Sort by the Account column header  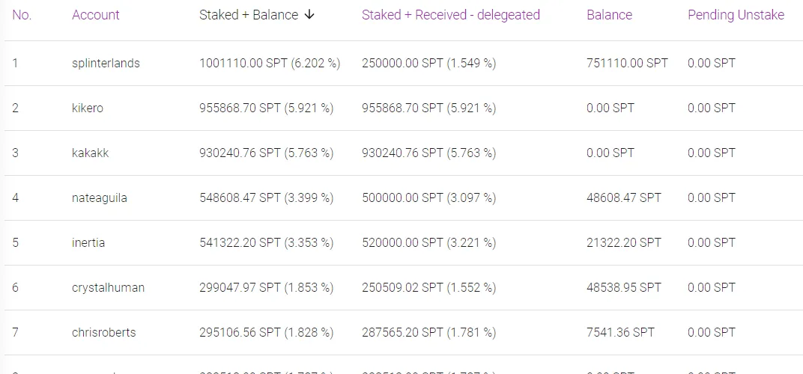(x=96, y=15)
